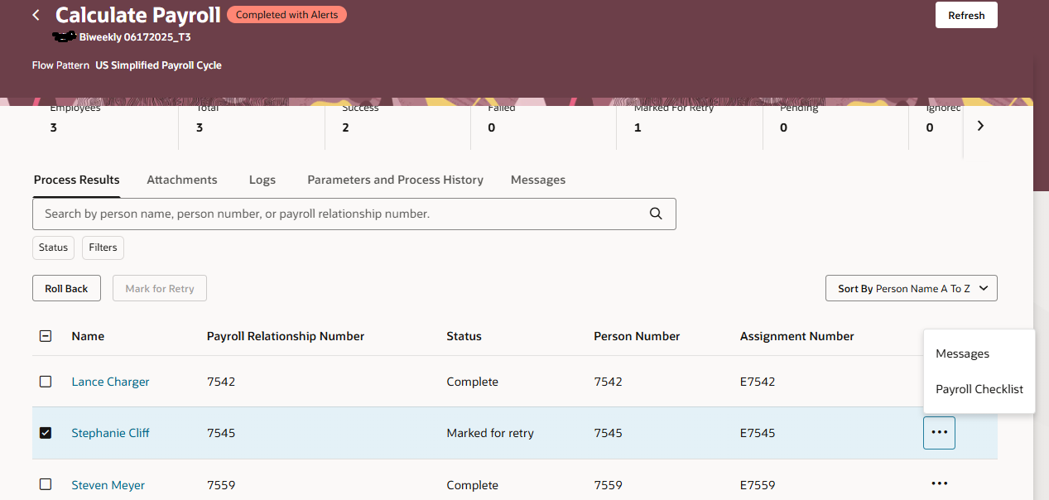1049x500 pixels.
Task: Switch to the Attachments tab
Action: (181, 180)
